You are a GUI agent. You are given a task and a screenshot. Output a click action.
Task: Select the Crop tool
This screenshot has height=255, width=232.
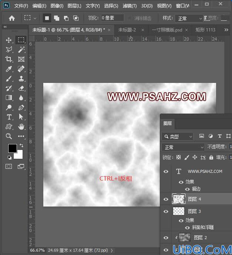[x=9, y=59]
